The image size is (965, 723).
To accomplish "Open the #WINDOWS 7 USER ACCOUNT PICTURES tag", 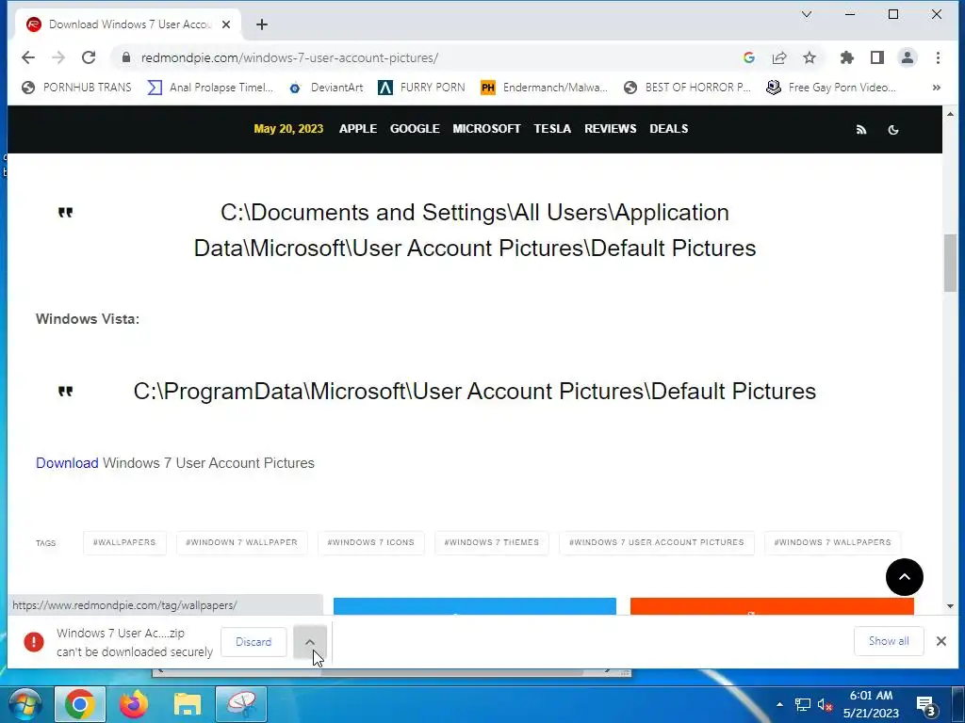I will 657,543.
